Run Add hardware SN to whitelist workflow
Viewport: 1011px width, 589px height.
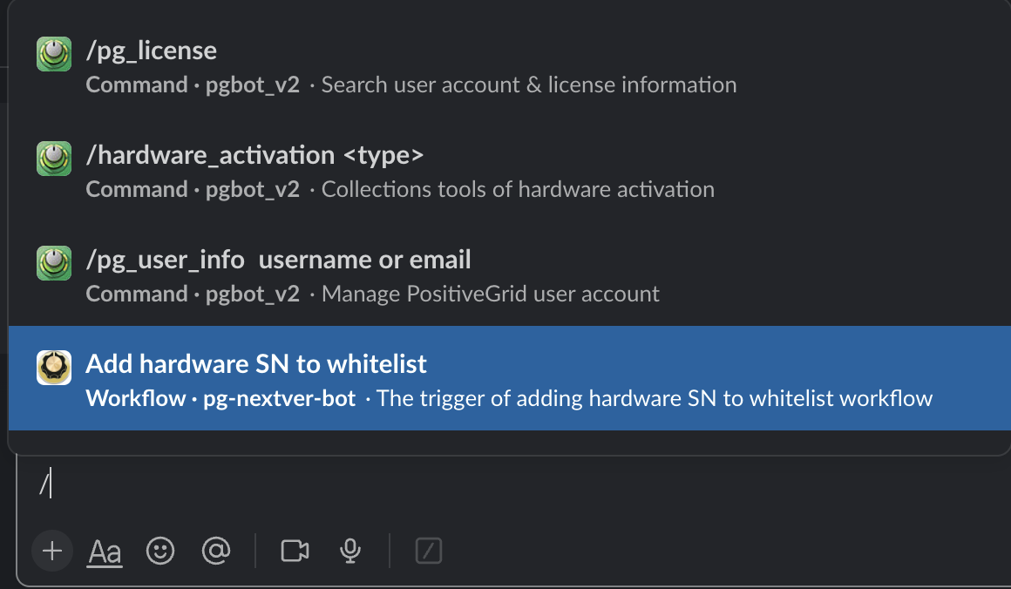tap(509, 378)
